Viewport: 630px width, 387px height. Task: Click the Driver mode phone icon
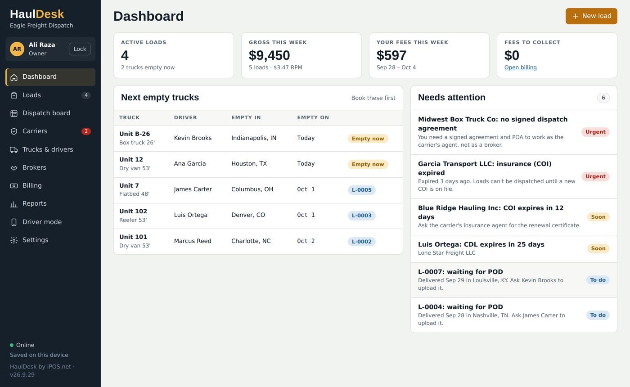point(14,222)
